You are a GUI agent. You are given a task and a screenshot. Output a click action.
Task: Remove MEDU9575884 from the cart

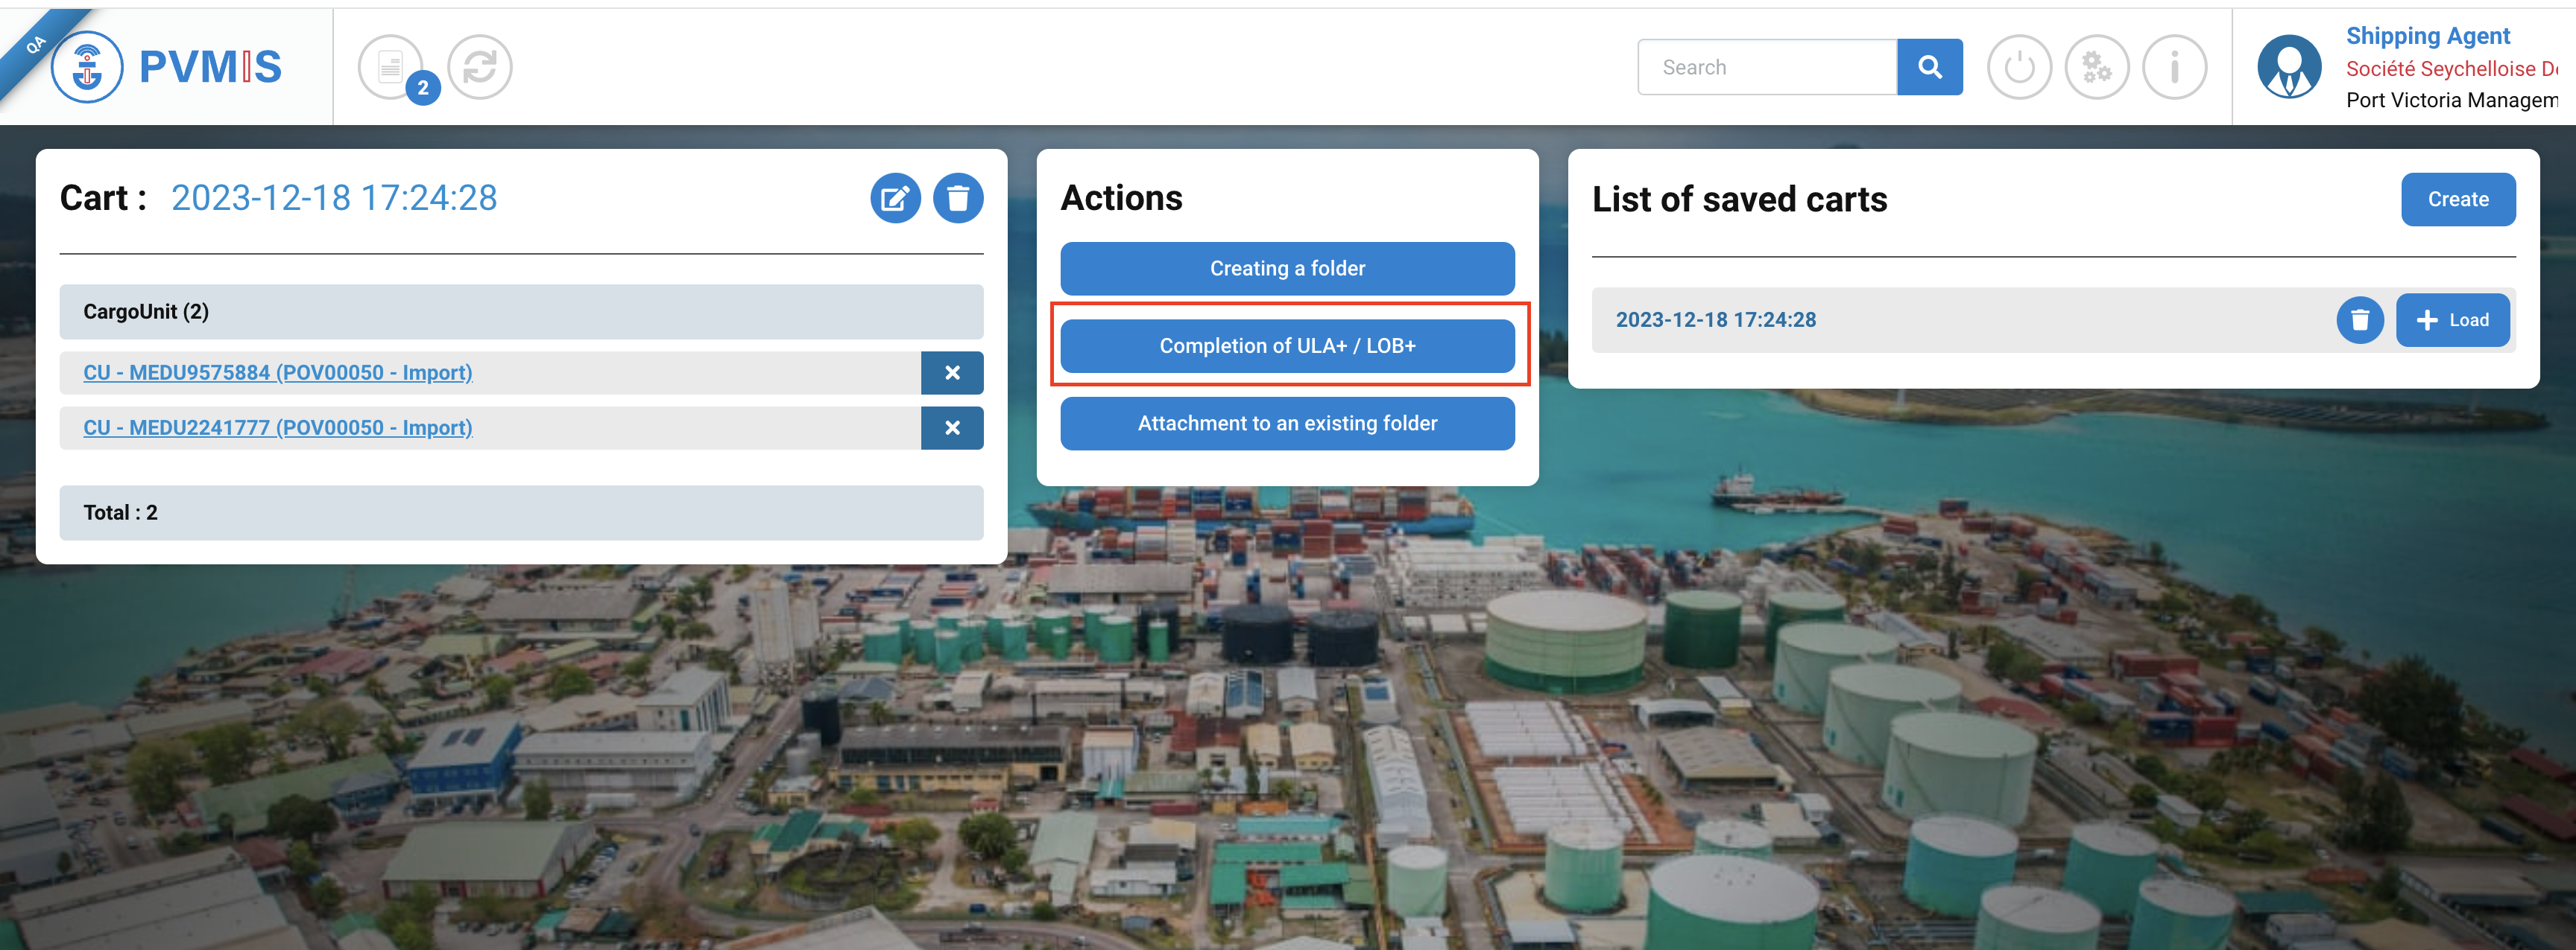click(952, 372)
